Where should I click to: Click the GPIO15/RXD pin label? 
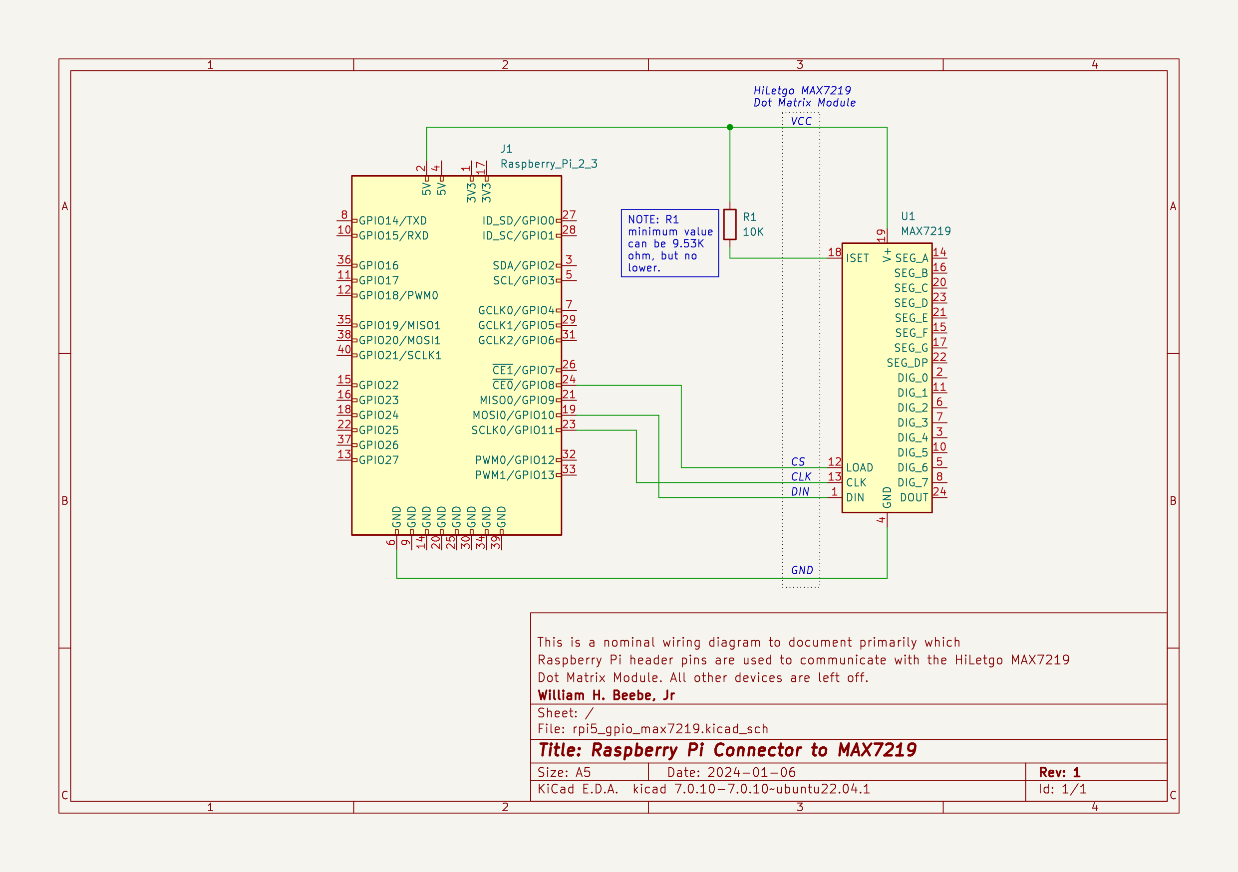[394, 236]
